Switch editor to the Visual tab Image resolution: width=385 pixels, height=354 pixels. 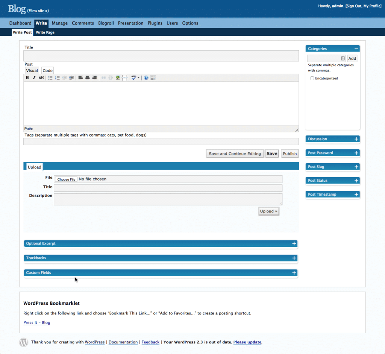pos(32,70)
